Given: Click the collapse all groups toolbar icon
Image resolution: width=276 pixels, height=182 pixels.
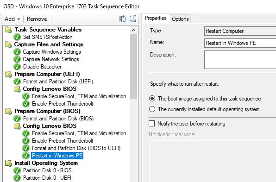Looking at the screenshot, I should [133, 19].
